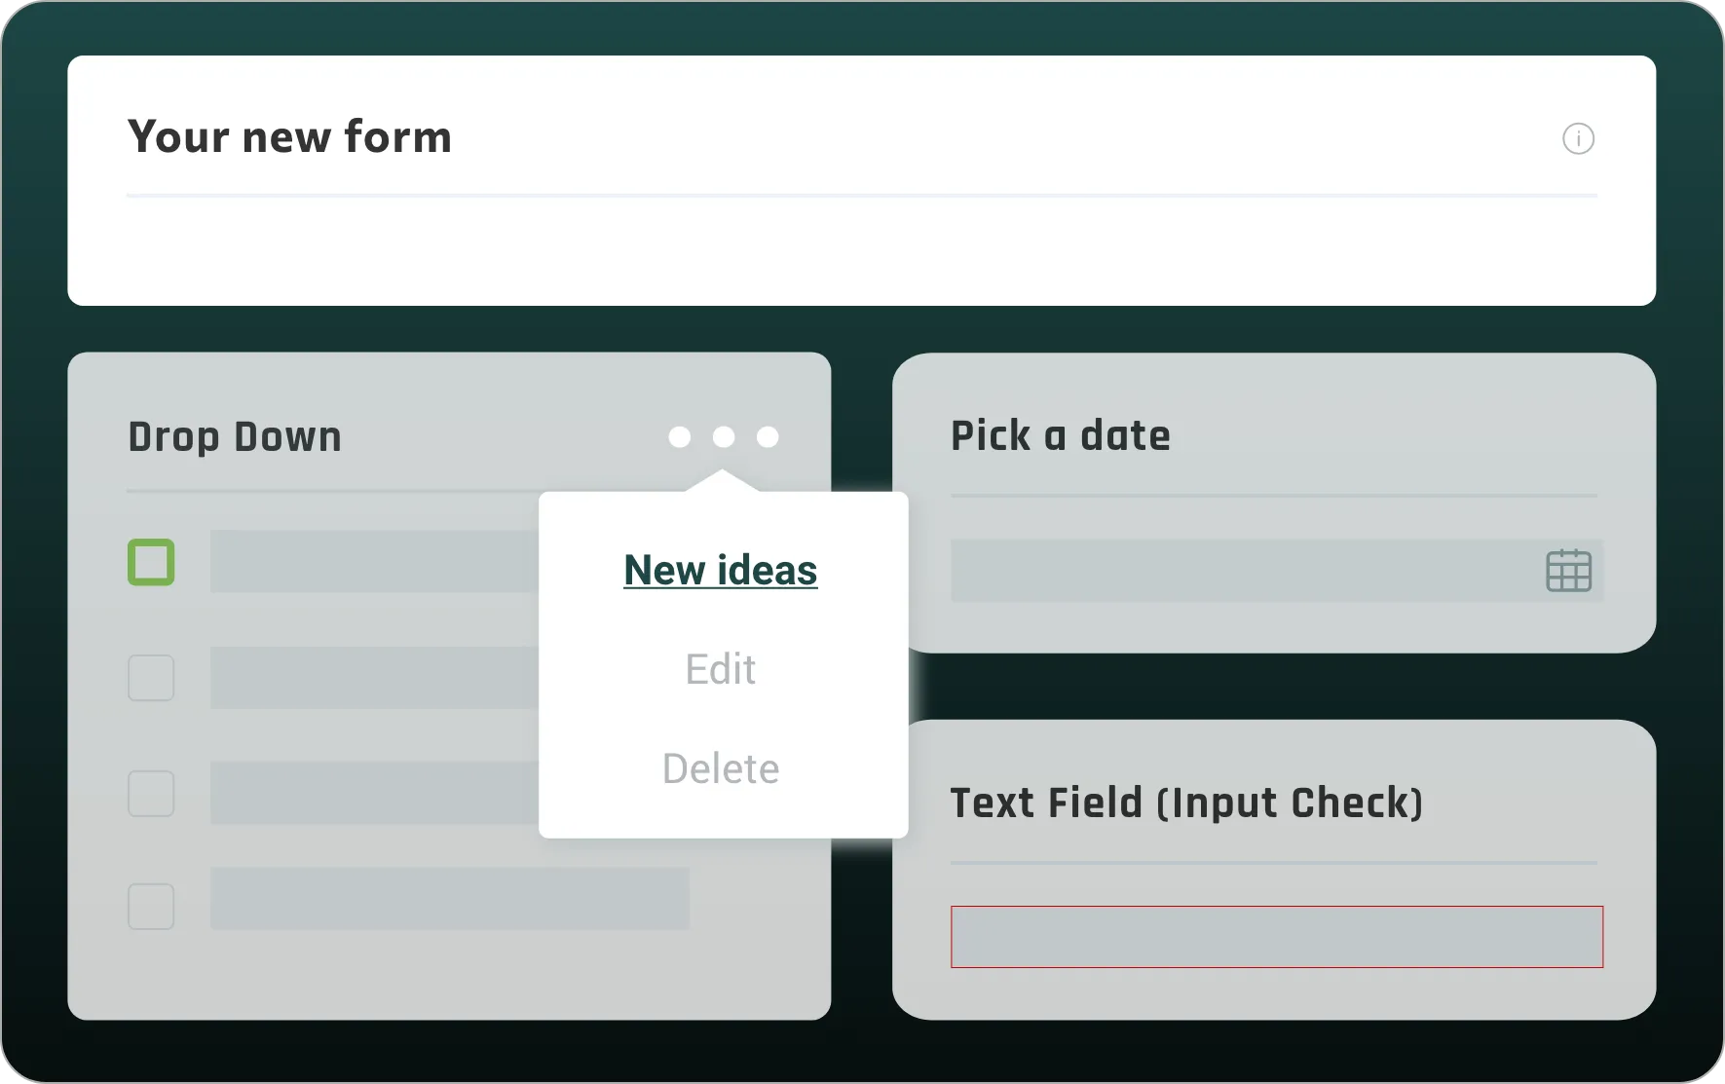Expand the Drop Down options list
Screen dimensions: 1725x1084
[x=234, y=438]
